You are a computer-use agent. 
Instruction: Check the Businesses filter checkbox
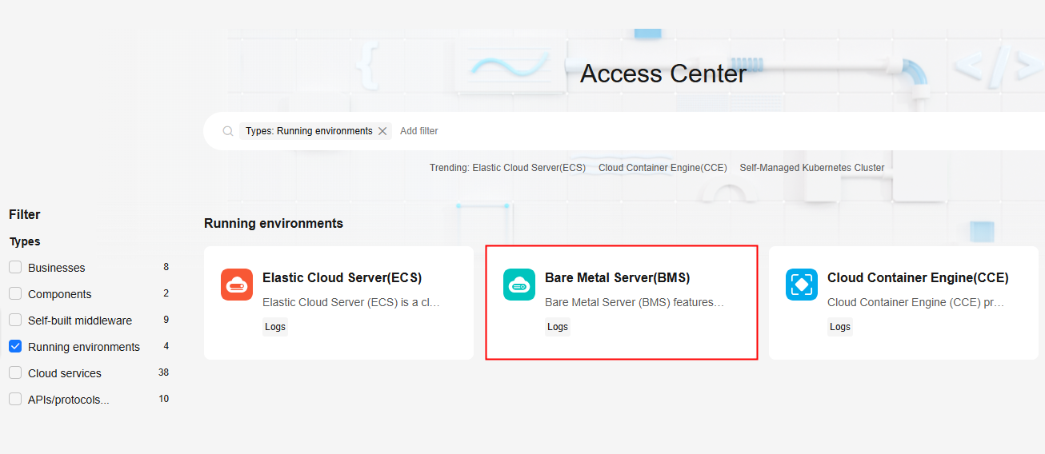[x=15, y=268]
